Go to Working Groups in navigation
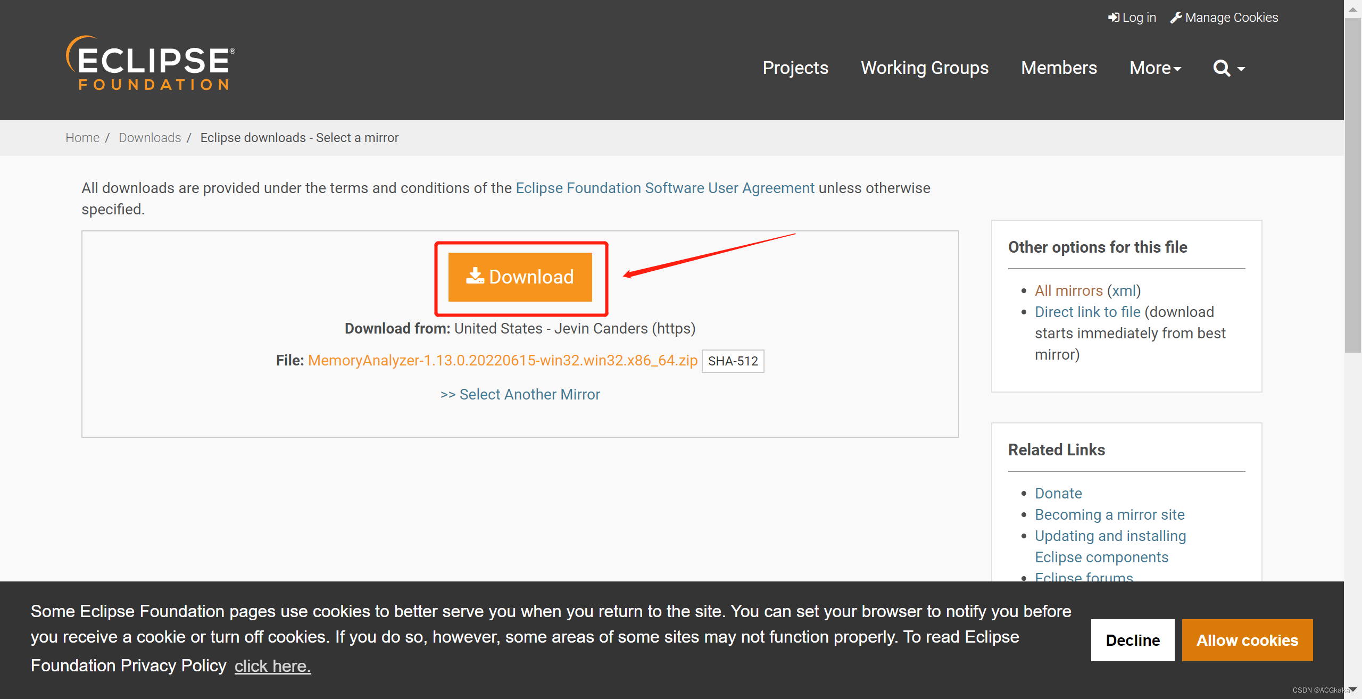This screenshot has width=1362, height=699. click(x=925, y=68)
